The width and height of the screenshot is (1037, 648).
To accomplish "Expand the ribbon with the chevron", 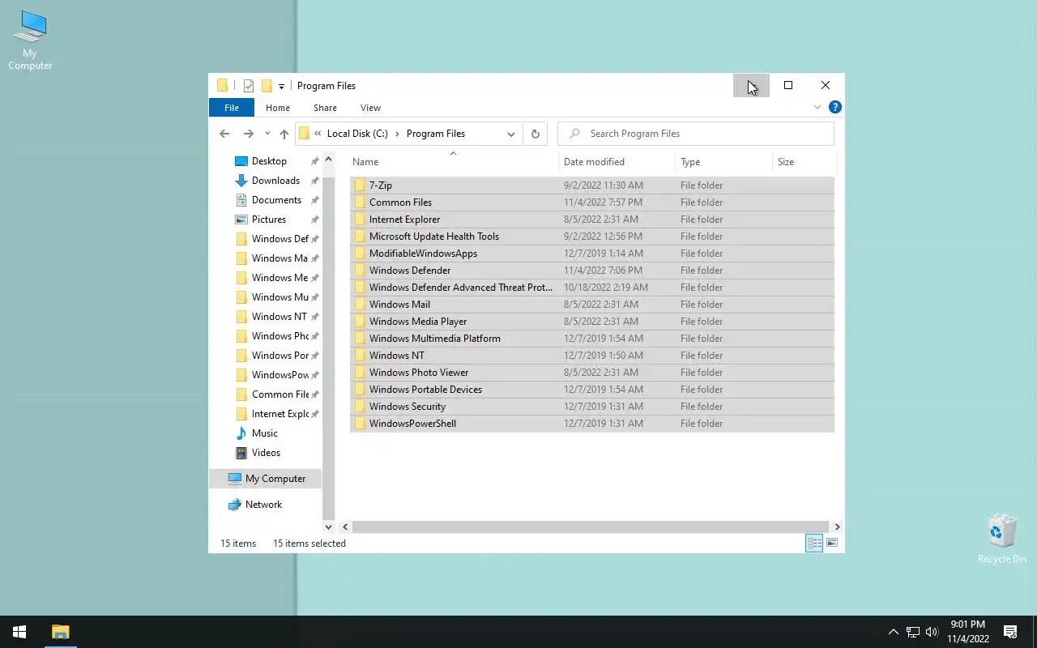I will (817, 107).
